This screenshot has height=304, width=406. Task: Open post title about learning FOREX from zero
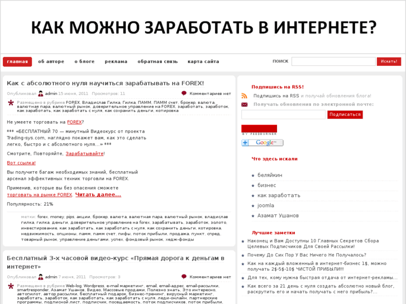106,83
